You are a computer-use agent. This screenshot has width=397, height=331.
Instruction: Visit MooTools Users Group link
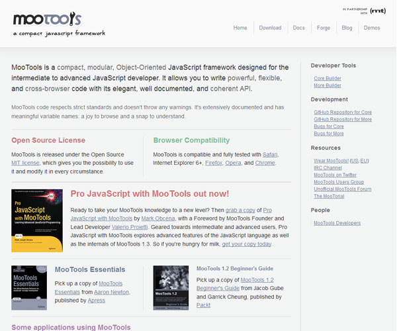pyautogui.click(x=339, y=182)
